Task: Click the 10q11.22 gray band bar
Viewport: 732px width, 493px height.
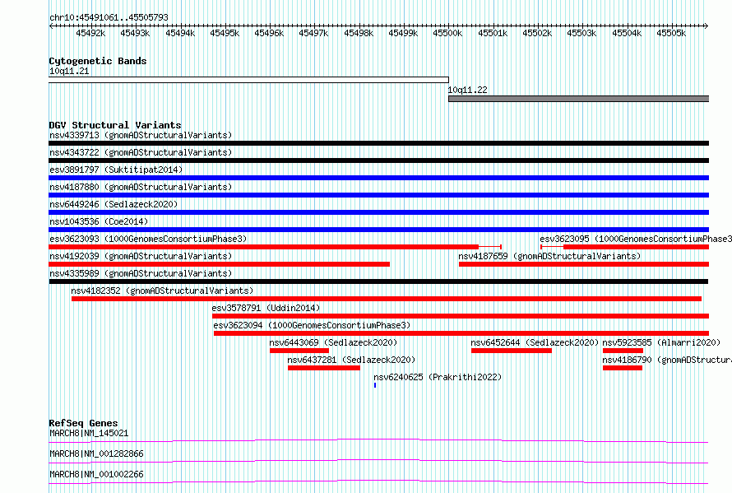Action: tap(579, 99)
